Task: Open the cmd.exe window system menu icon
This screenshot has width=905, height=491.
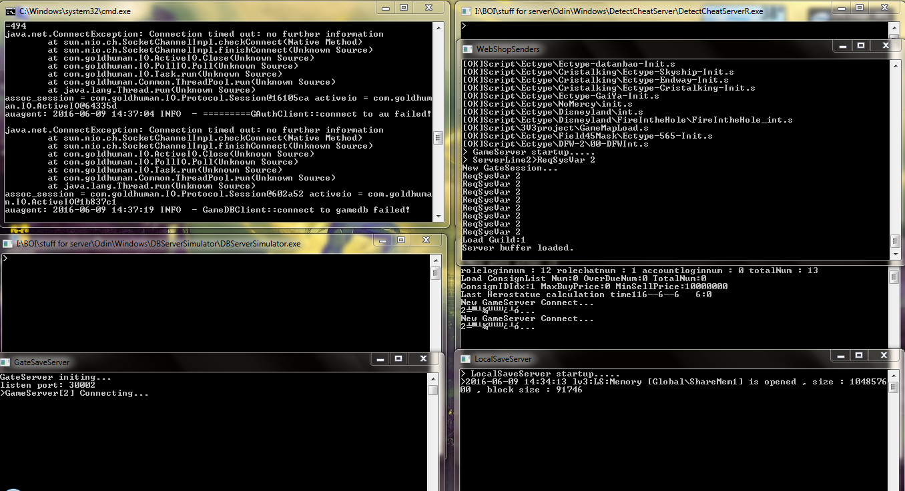Action: [11, 11]
